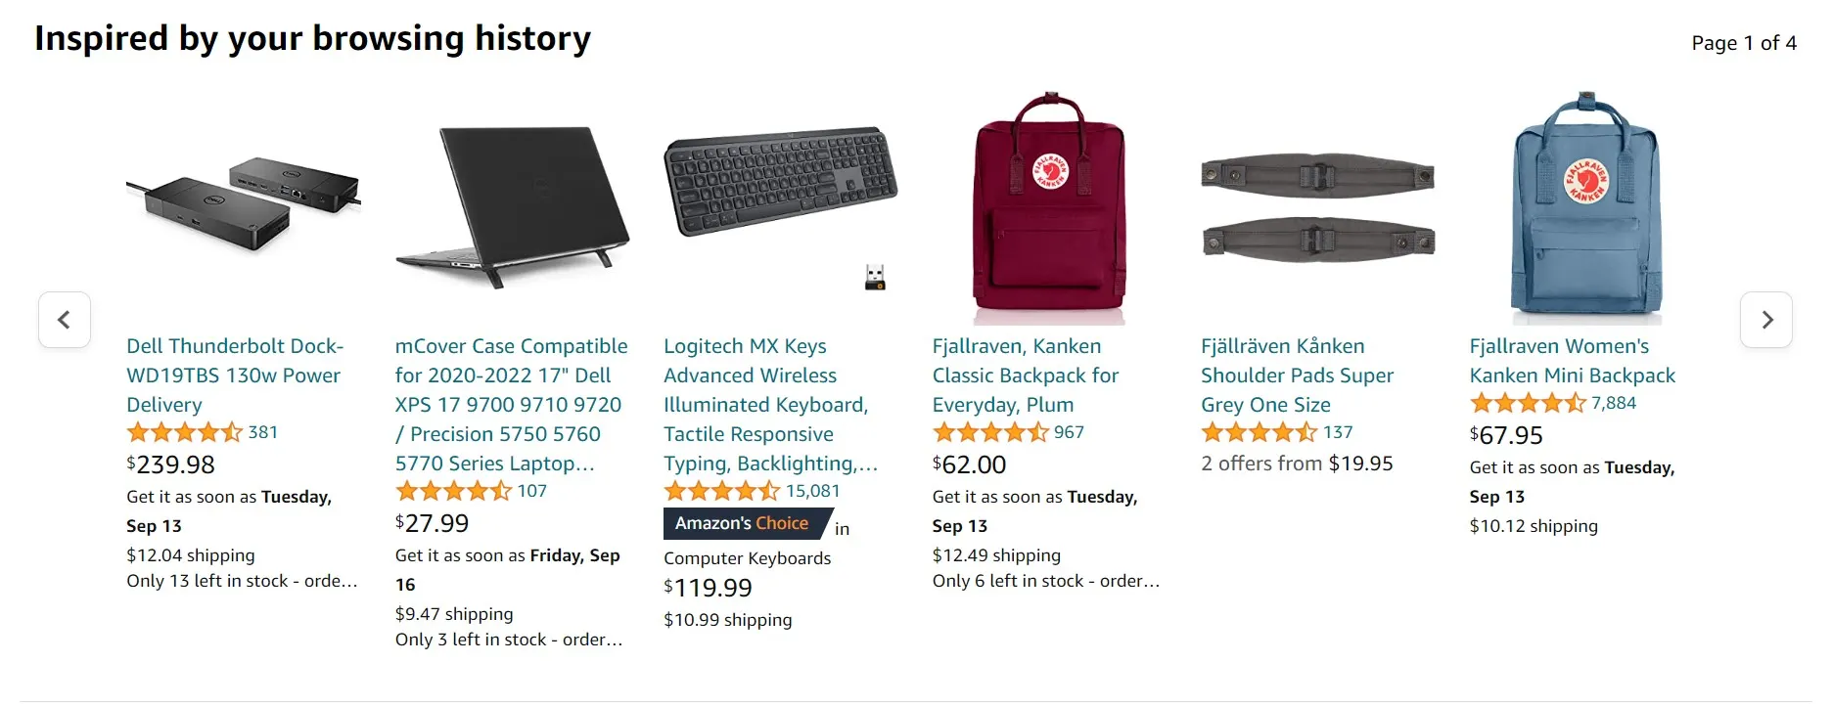Advance carousel with next arrow
The image size is (1832, 707).
[x=1766, y=320]
